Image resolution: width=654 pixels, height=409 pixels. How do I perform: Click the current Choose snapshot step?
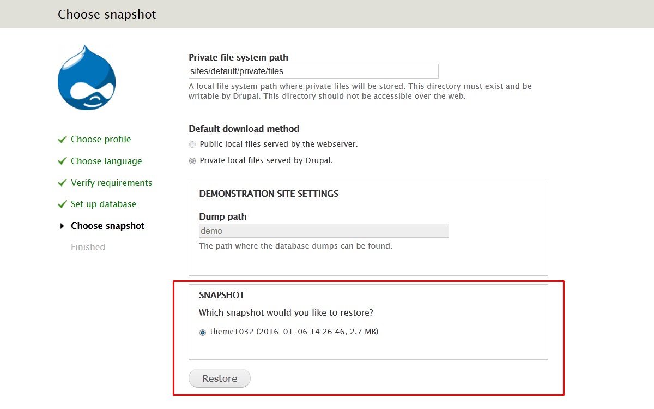tap(107, 226)
